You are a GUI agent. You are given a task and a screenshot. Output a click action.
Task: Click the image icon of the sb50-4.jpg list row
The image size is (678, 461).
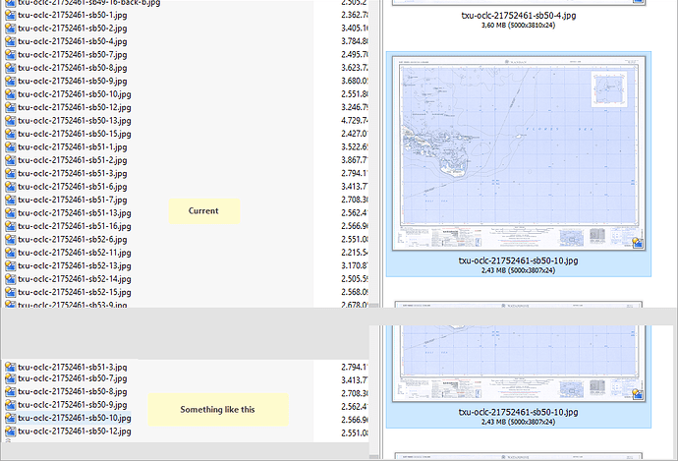click(x=11, y=41)
